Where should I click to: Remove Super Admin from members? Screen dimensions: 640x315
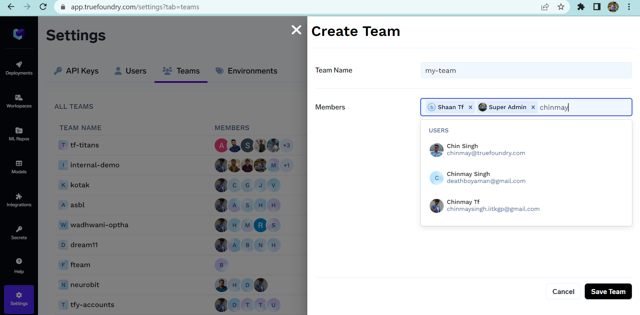click(533, 107)
